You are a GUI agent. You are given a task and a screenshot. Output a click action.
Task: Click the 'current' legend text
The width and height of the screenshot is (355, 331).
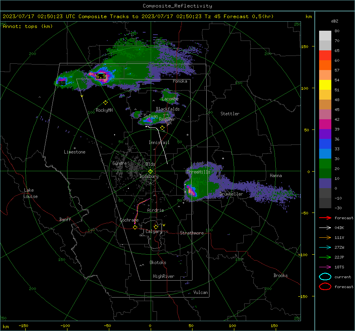click(x=343, y=277)
